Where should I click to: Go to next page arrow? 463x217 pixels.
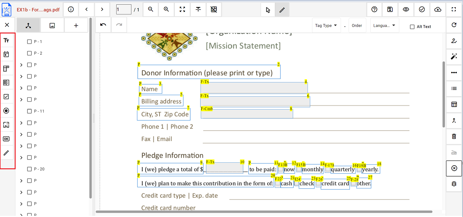coord(102,9)
